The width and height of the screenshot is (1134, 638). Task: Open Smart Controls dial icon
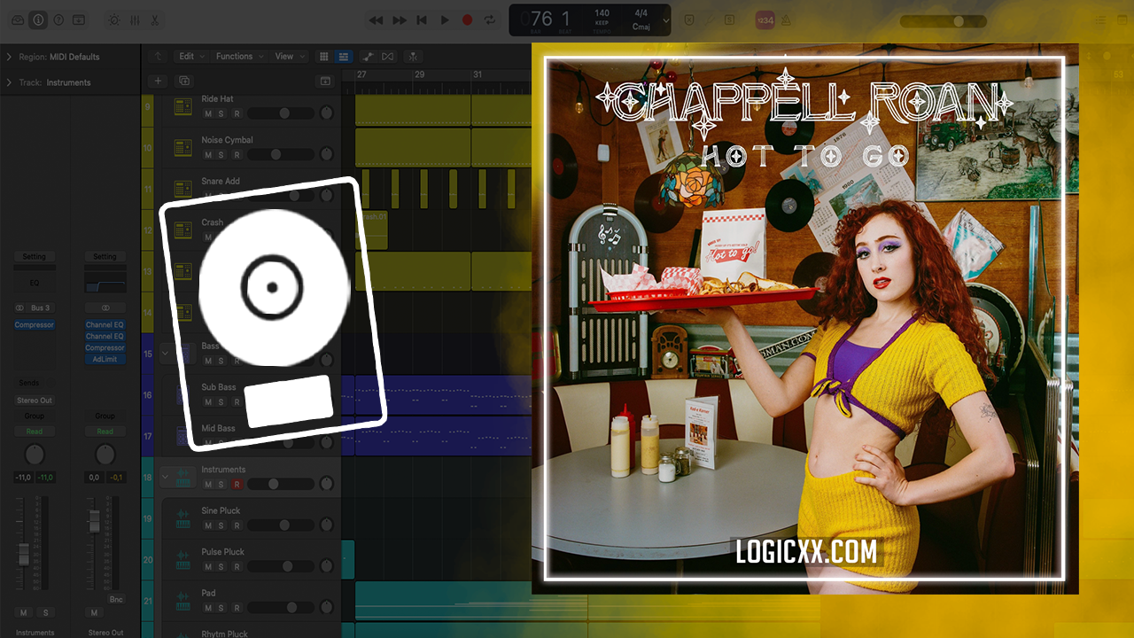(113, 19)
